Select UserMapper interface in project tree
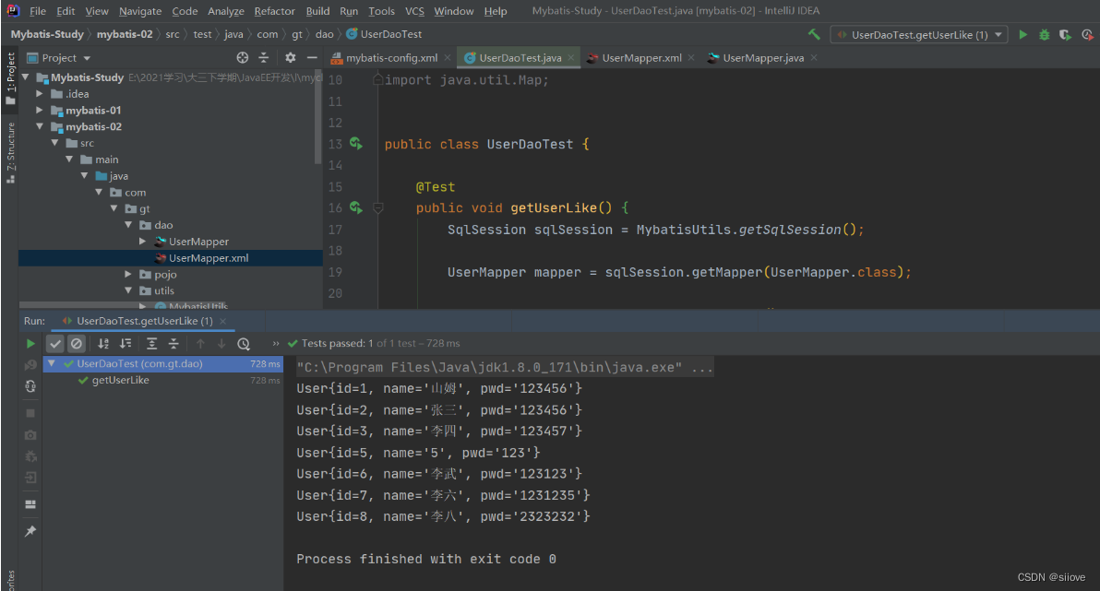The height and width of the screenshot is (591, 1100). (198, 242)
